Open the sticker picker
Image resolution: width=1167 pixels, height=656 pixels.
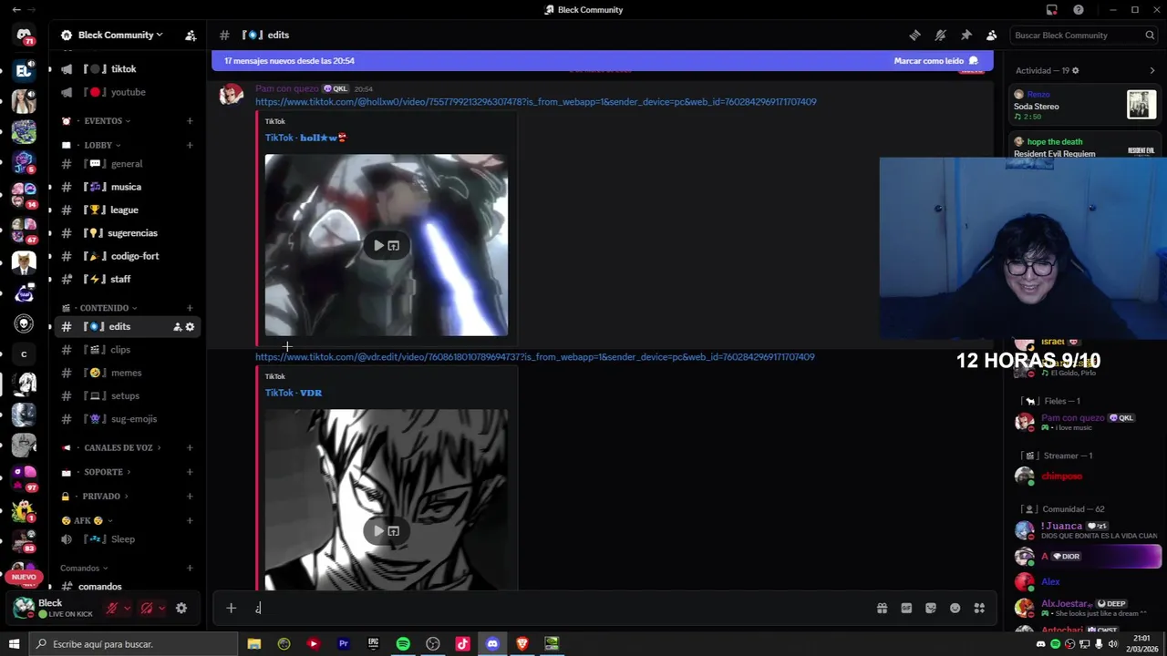(x=931, y=609)
